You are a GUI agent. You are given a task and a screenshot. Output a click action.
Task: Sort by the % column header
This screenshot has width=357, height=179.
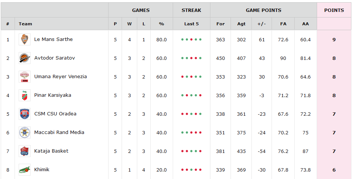pyautogui.click(x=162, y=24)
